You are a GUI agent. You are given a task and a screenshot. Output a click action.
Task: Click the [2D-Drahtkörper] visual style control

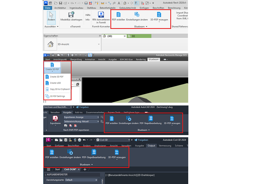point(146,175)
